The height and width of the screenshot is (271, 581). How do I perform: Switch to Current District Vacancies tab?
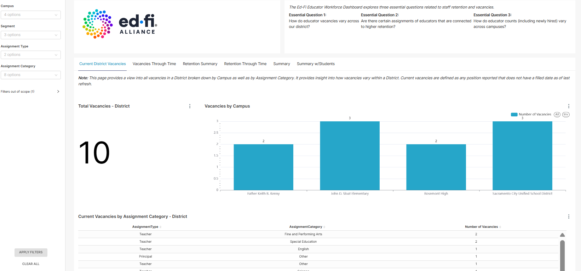tap(103, 64)
